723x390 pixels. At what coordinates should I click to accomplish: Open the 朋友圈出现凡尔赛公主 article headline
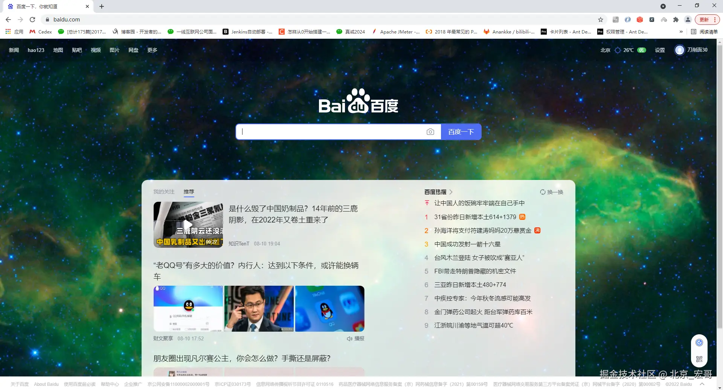(242, 358)
